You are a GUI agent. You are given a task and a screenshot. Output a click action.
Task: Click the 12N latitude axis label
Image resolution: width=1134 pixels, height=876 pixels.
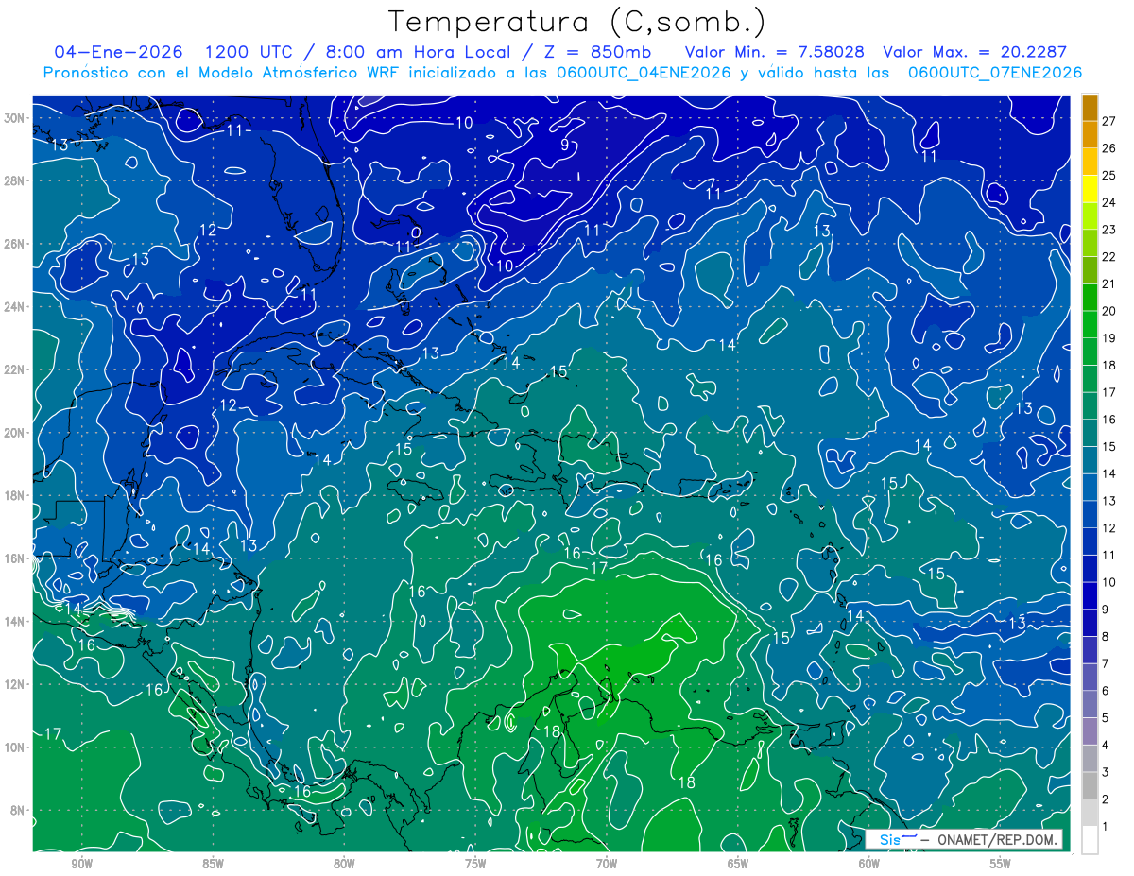(x=14, y=684)
